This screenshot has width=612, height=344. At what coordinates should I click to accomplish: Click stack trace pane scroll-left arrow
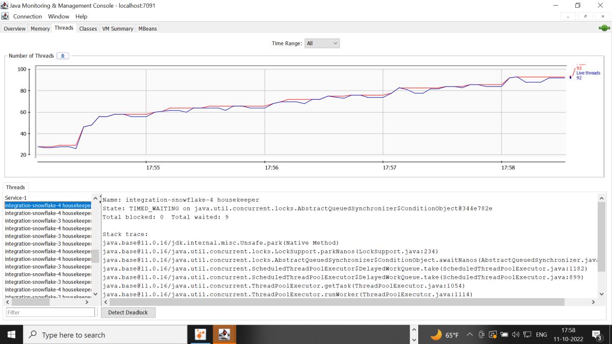[106, 302]
